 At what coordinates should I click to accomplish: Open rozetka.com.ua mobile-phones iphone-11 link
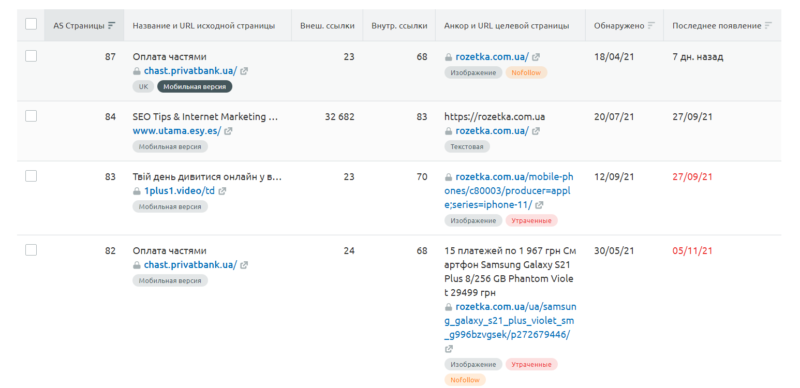coord(509,190)
